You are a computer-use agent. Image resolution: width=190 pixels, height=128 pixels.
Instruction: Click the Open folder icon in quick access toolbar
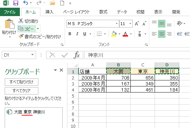(x=53, y=3)
